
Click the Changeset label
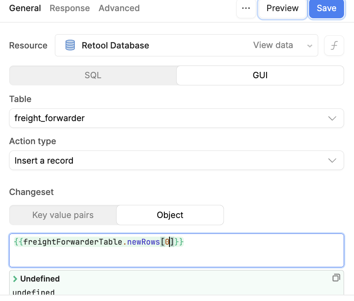pyautogui.click(x=31, y=192)
